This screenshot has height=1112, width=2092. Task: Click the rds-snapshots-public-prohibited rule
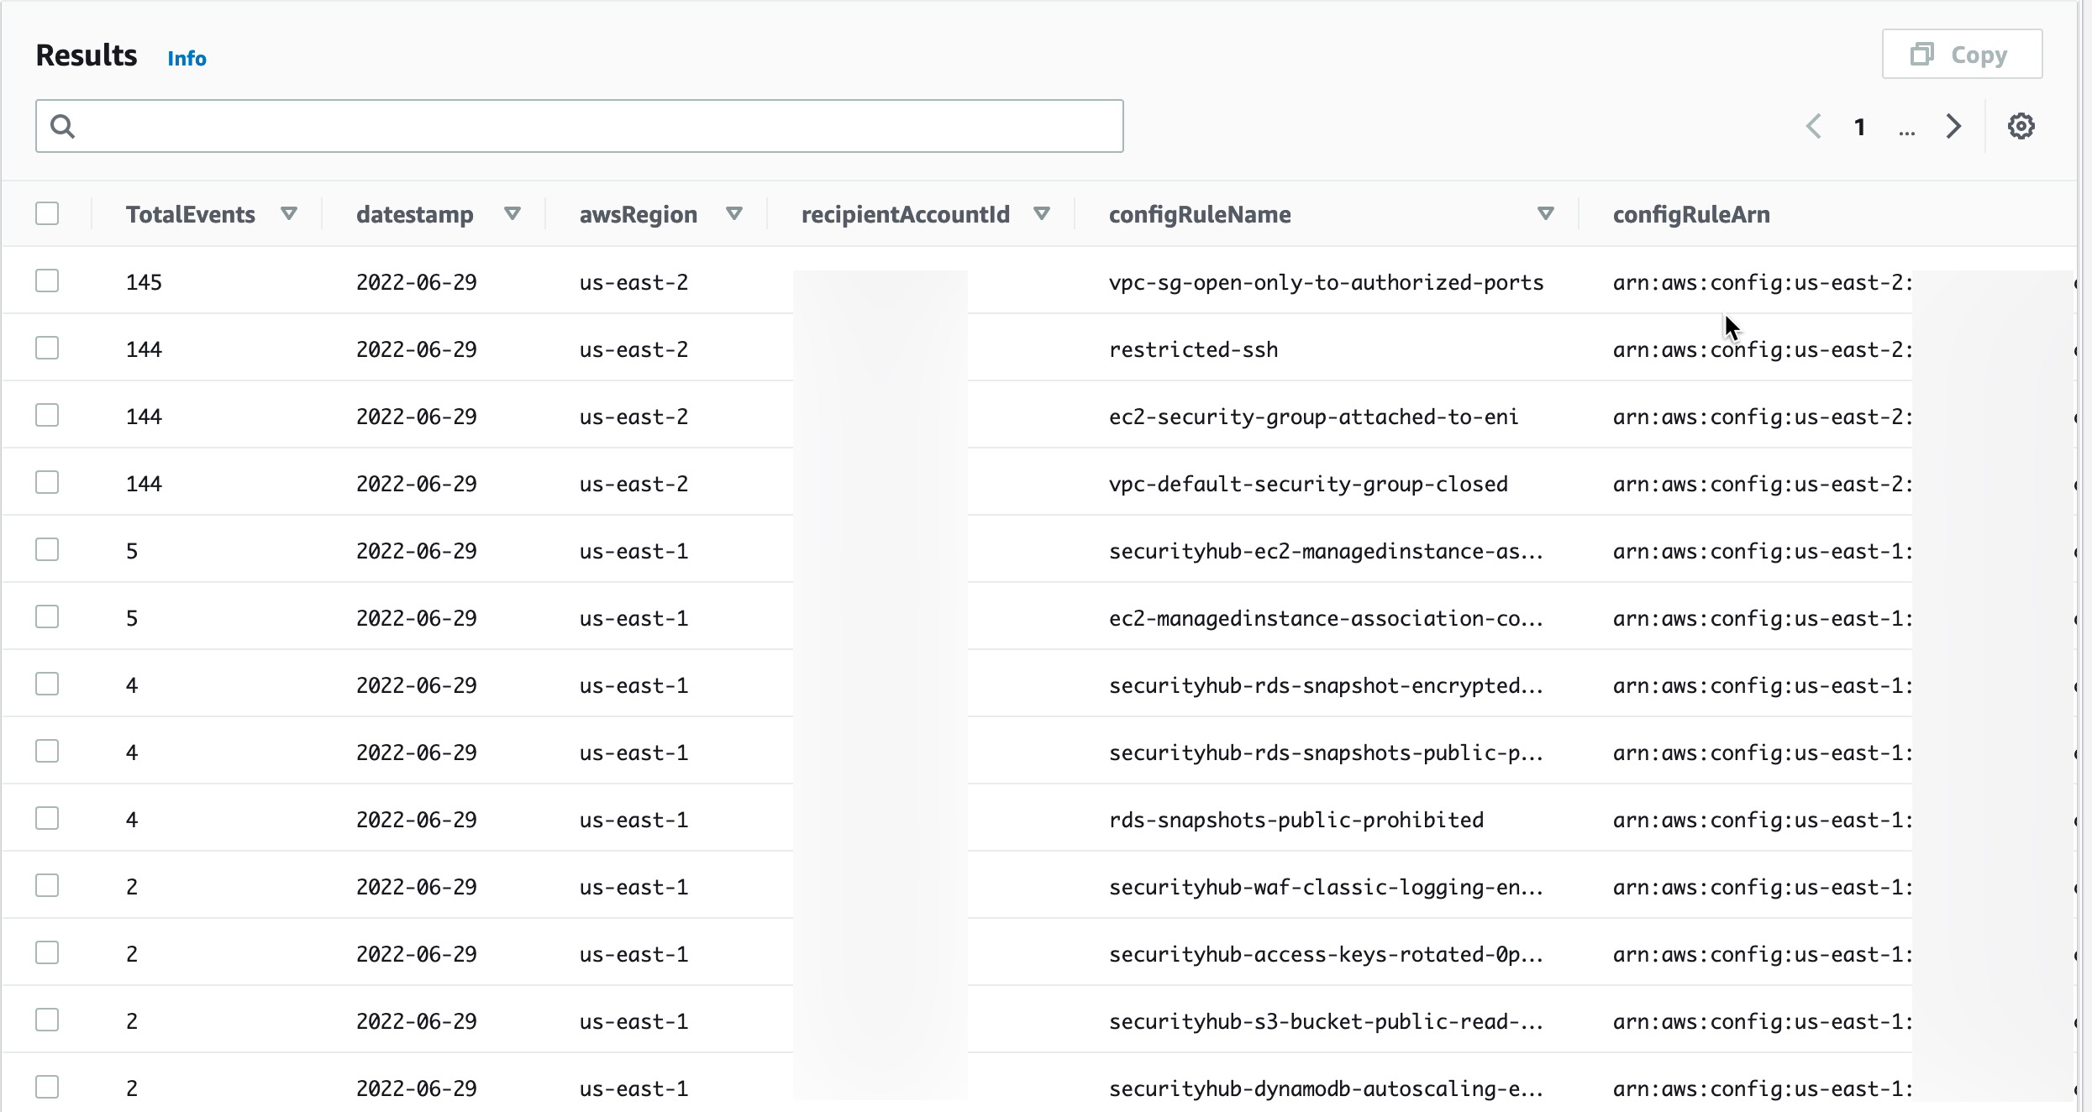[1295, 819]
